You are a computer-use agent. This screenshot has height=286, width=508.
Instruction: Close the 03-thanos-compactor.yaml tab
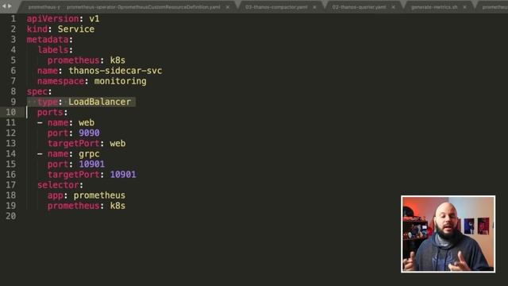(314, 7)
